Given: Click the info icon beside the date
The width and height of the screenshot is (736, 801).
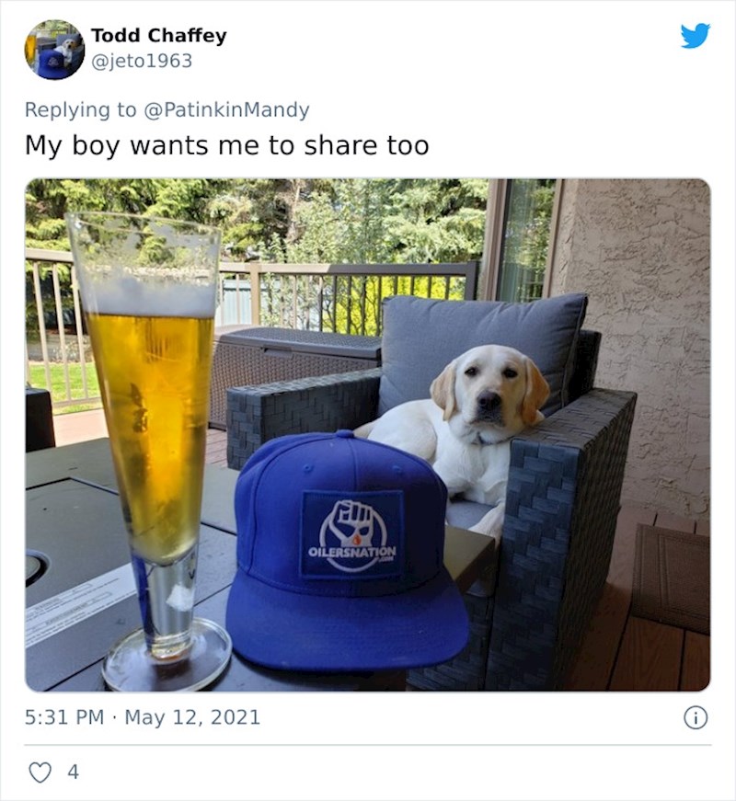Looking at the screenshot, I should (696, 717).
